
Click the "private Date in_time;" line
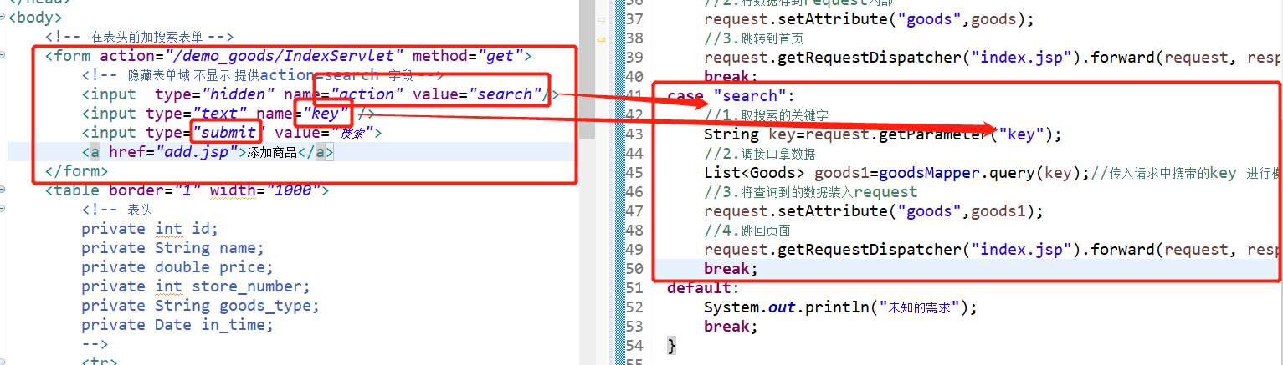click(177, 325)
